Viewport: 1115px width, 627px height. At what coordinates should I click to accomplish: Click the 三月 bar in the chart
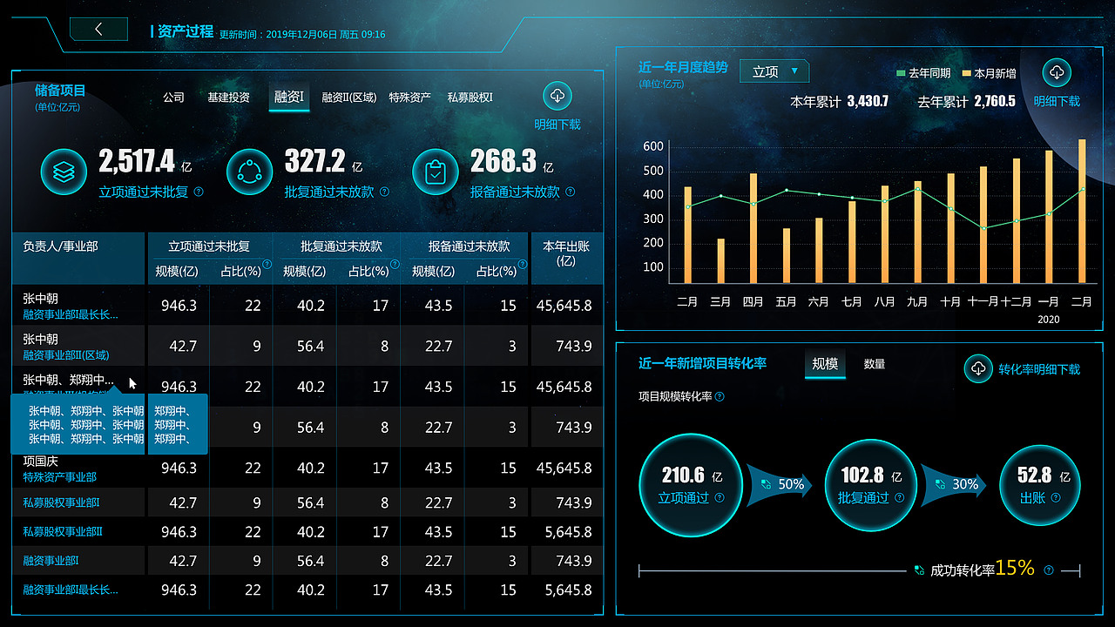pos(720,260)
